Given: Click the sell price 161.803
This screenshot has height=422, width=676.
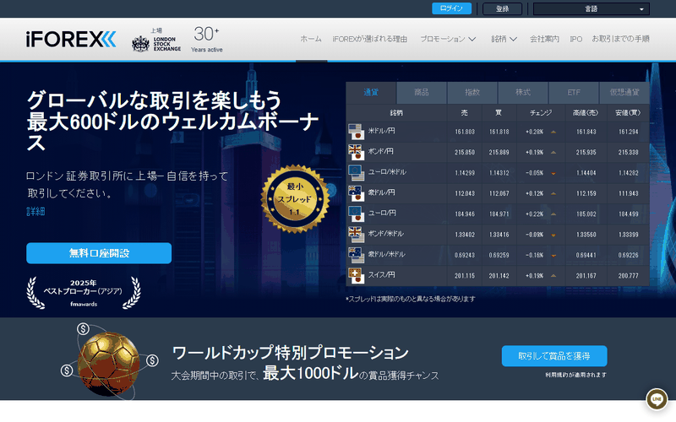Looking at the screenshot, I should 464,132.
